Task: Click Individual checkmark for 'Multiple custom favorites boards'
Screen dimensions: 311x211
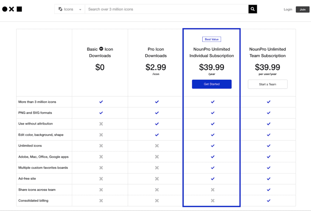Action: point(213,168)
